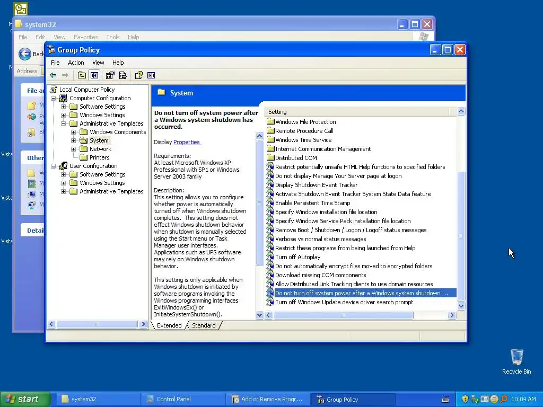
Task: Click the Computer Configuration icon in tree
Action: pos(63,98)
